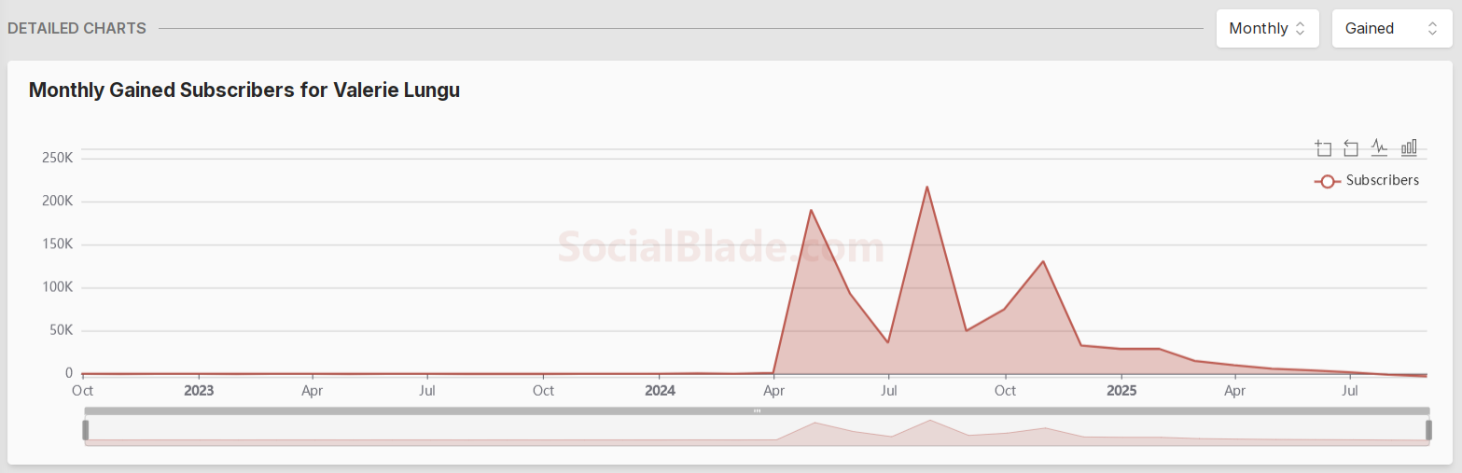This screenshot has height=473, width=1462.
Task: Open the Gained metric dropdown
Action: pos(1391,29)
